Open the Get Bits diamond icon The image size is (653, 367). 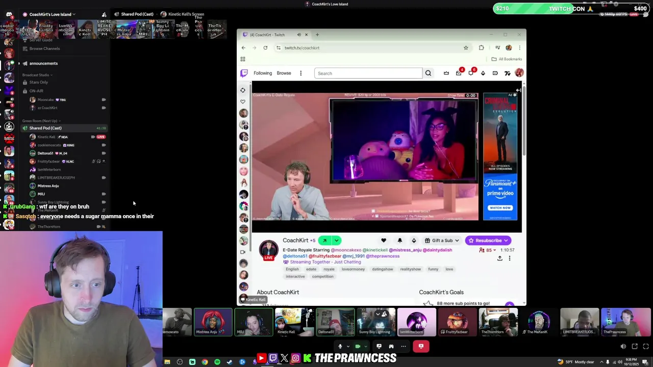[483, 73]
